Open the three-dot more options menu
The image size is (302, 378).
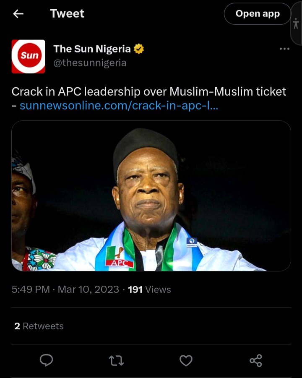pos(284,49)
